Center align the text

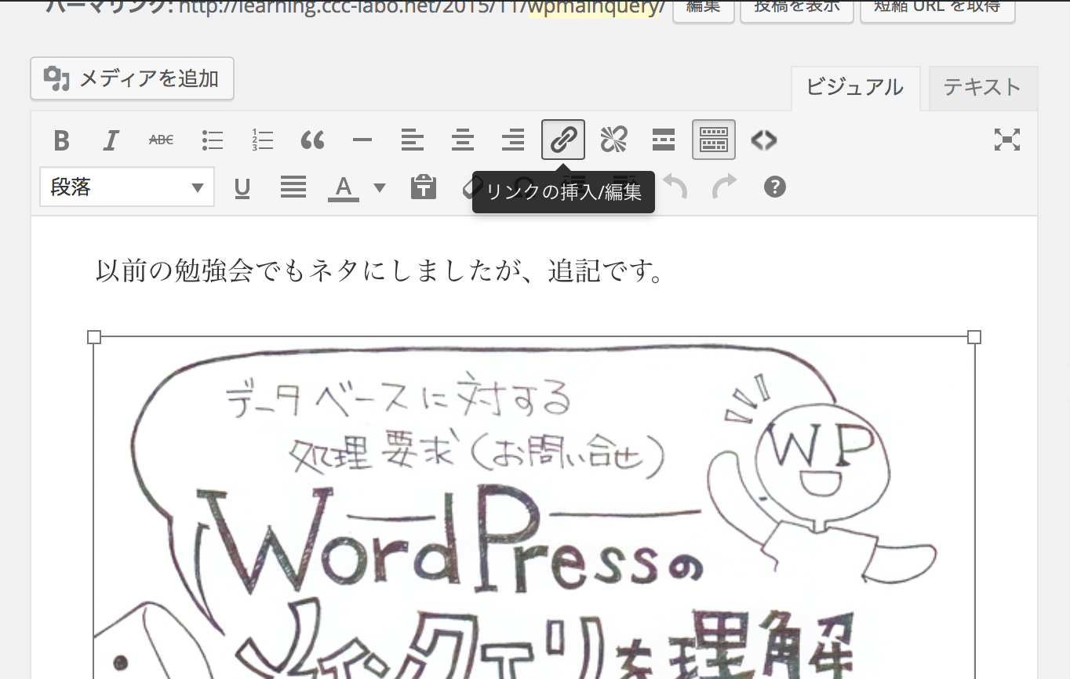click(x=463, y=140)
